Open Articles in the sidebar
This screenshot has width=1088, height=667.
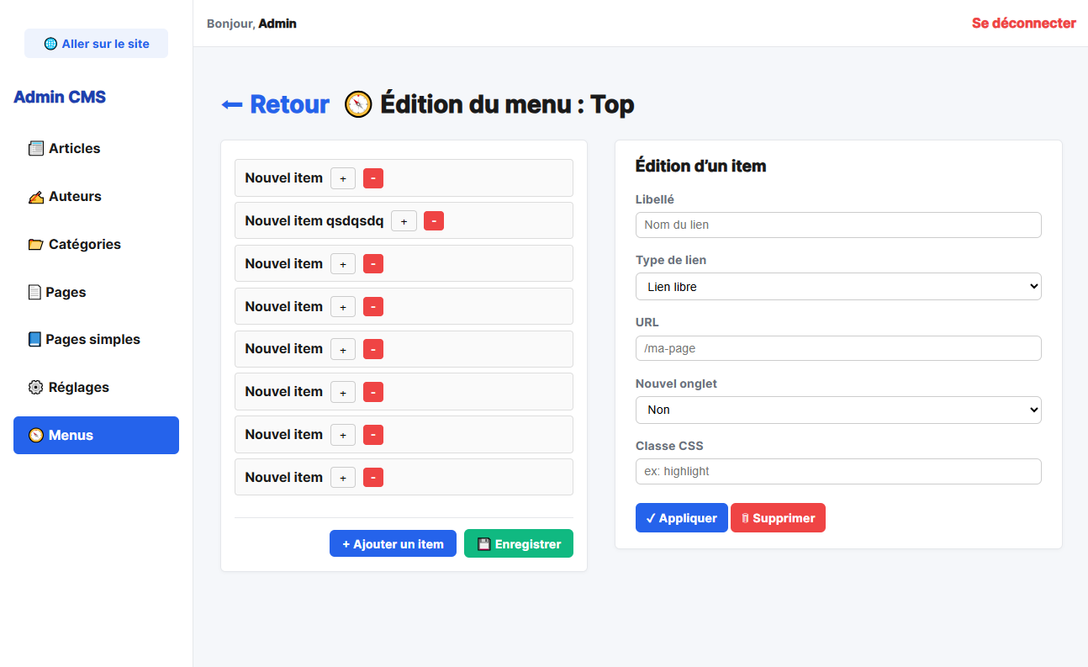point(74,148)
